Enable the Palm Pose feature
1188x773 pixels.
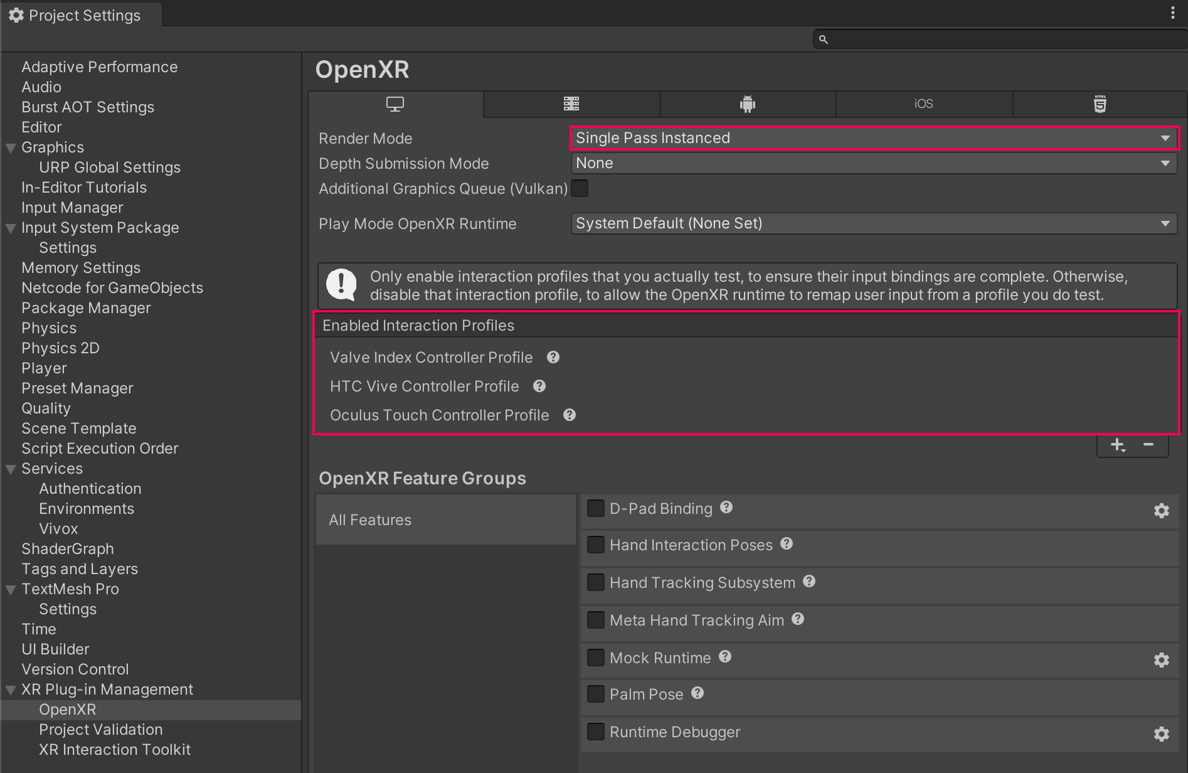(x=595, y=694)
